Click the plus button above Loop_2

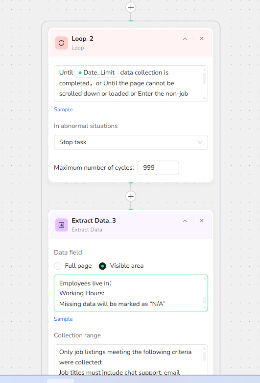131,7
